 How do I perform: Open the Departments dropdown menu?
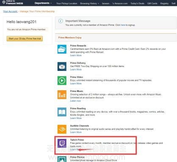(x=43, y=3)
